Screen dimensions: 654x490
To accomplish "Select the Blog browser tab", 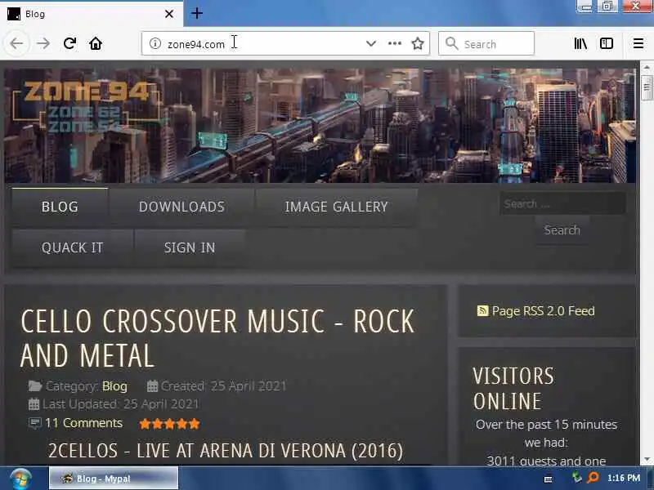I will [x=91, y=14].
